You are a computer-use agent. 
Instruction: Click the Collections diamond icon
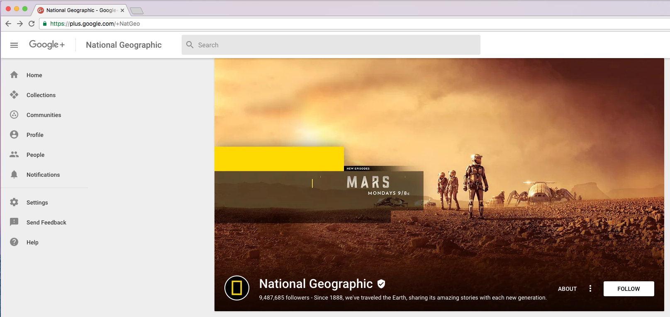[x=14, y=95]
